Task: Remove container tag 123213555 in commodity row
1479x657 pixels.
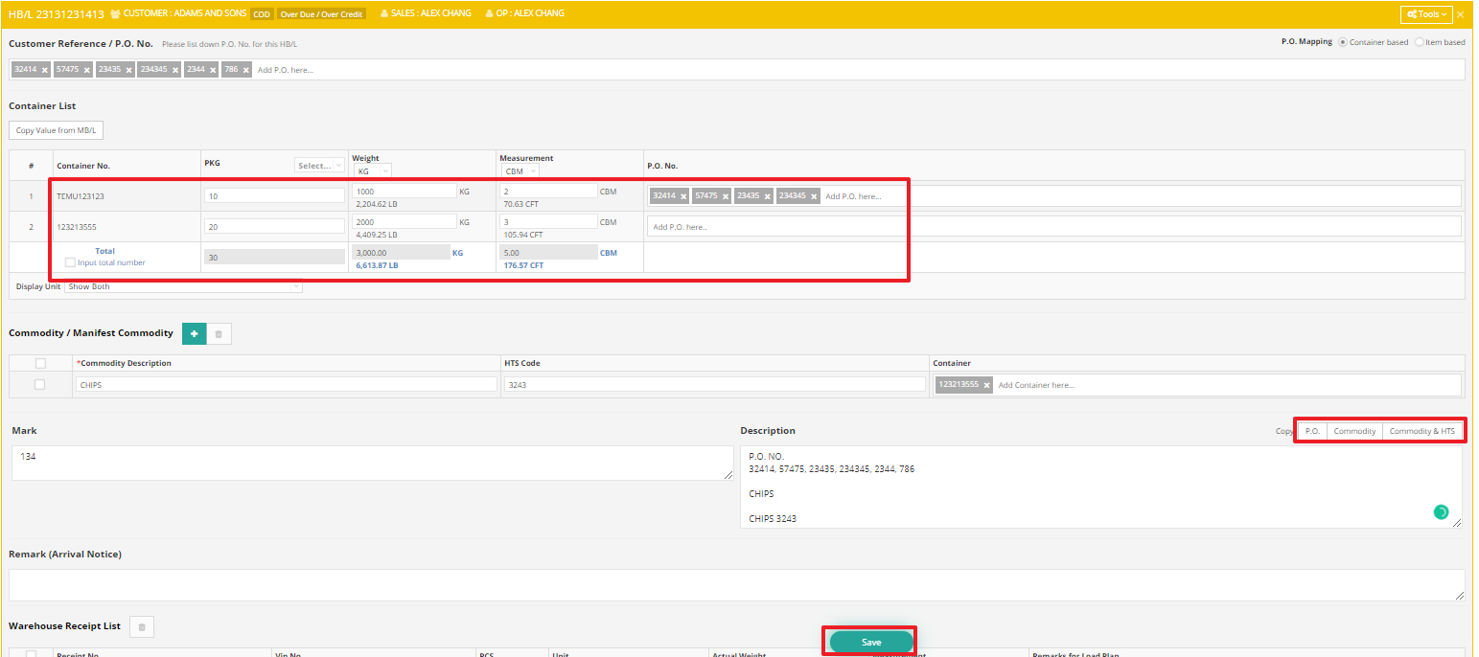Action: pos(986,385)
